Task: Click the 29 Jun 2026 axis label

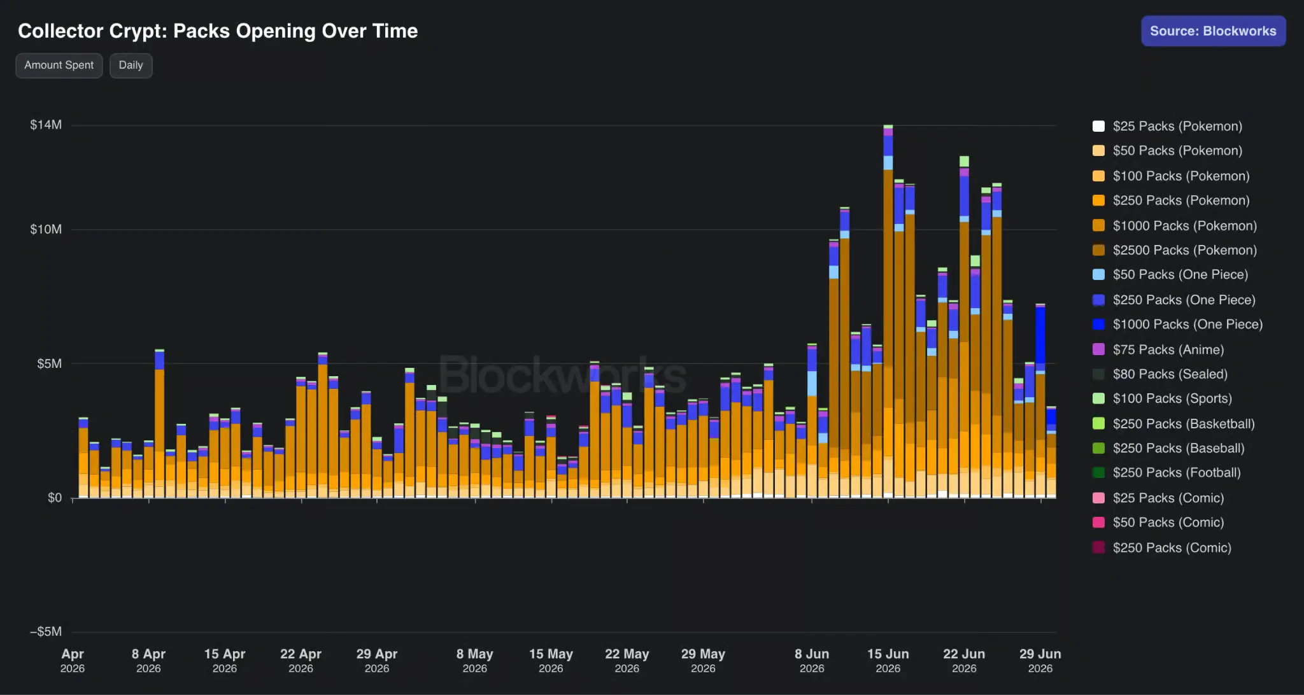Action: click(1040, 661)
